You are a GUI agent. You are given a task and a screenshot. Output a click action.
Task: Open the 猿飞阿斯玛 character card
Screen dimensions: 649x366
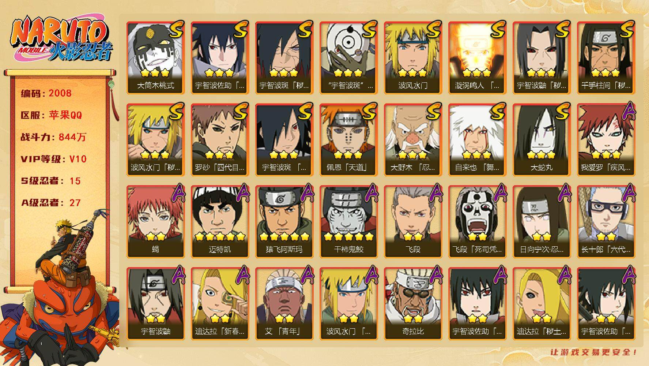[284, 222]
